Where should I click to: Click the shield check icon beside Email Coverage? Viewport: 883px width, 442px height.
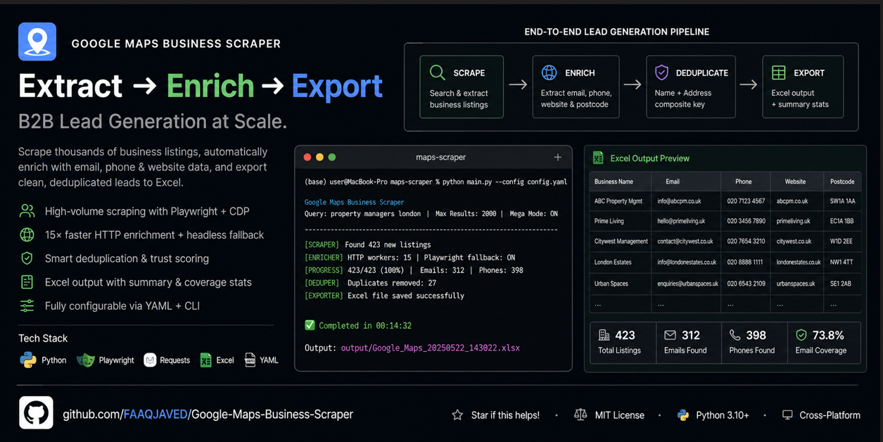pyautogui.click(x=801, y=335)
